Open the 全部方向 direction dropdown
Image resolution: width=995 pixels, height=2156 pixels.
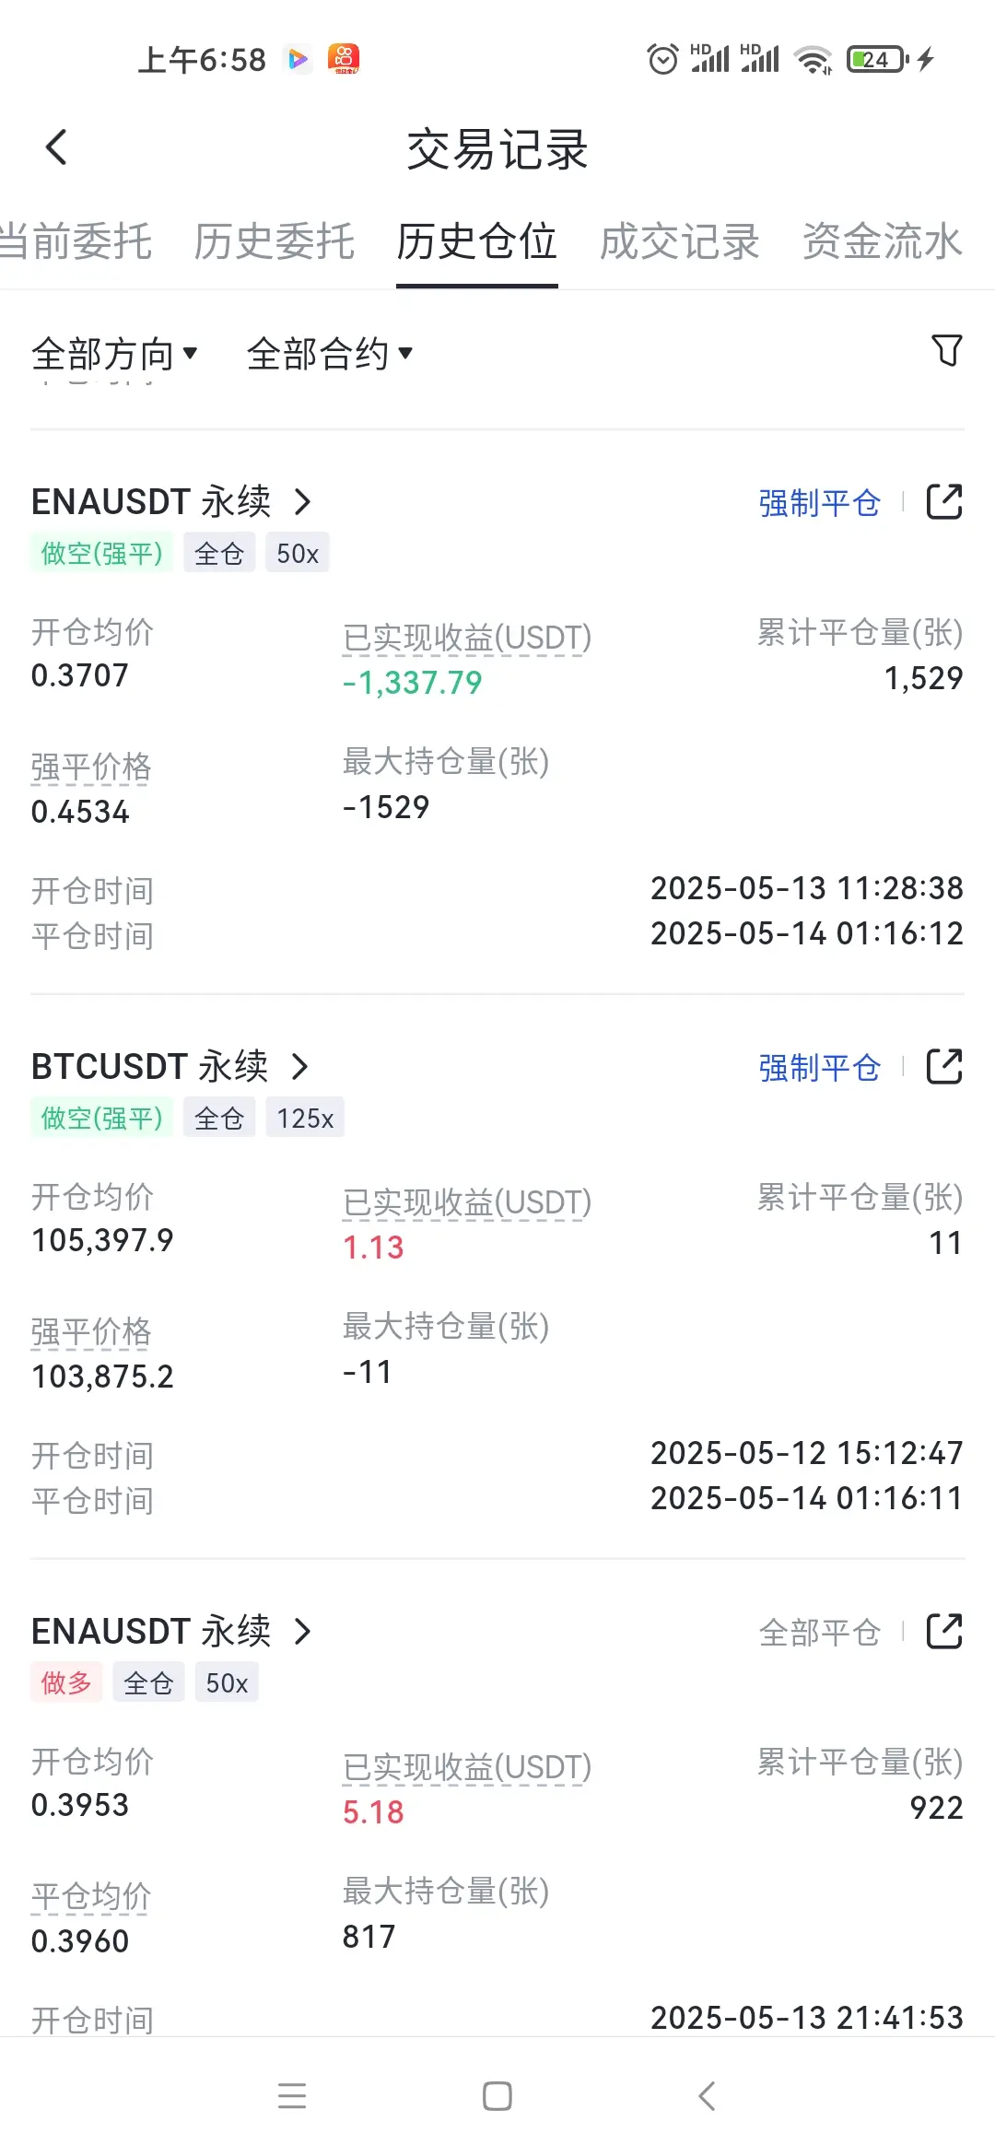point(114,354)
